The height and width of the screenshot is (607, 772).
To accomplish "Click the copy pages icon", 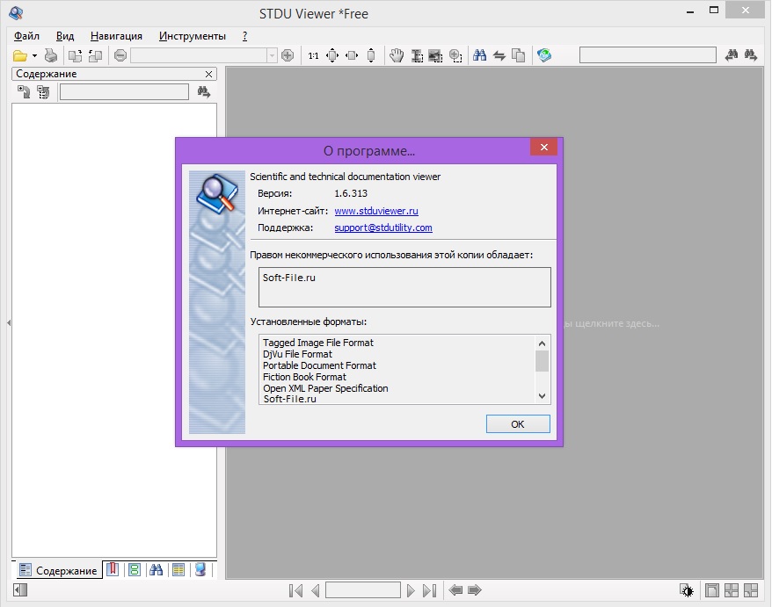I will click(519, 55).
